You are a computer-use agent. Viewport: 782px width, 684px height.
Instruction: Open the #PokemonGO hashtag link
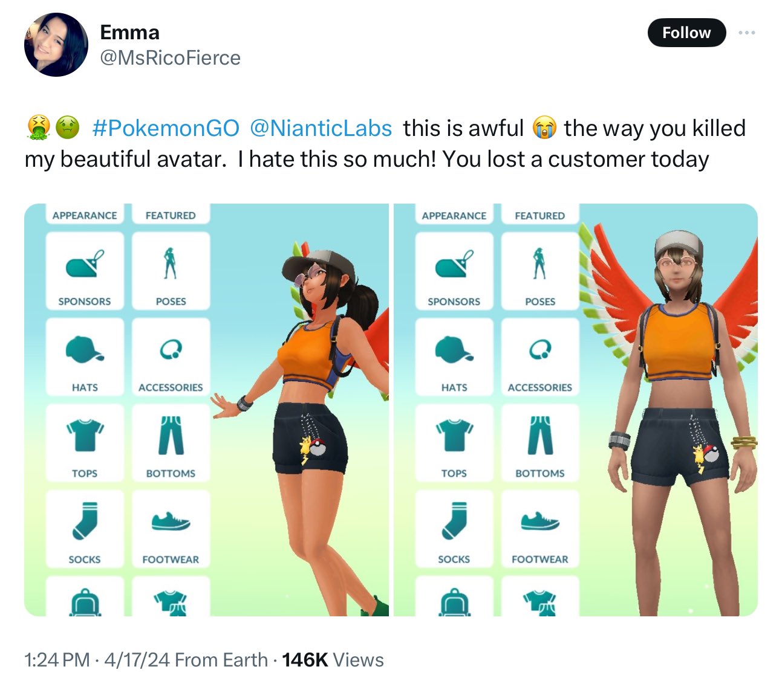click(166, 128)
